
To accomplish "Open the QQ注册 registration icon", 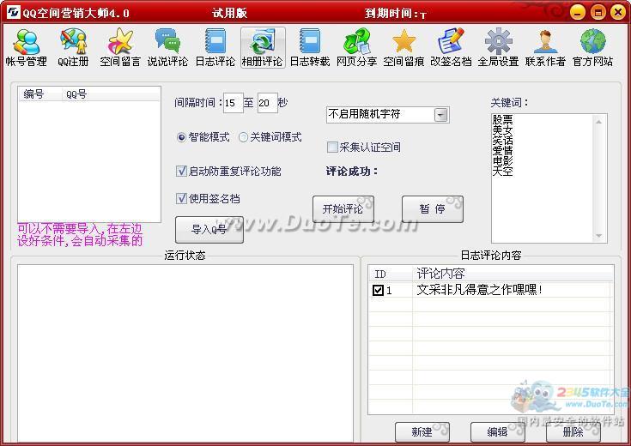I will pos(73,47).
